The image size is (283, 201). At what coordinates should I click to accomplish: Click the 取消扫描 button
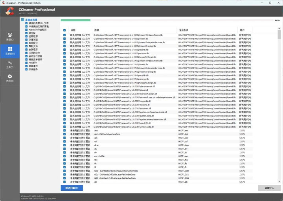(72, 188)
